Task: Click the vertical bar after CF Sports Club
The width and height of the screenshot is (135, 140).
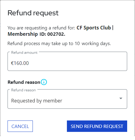Action: (x=113, y=28)
